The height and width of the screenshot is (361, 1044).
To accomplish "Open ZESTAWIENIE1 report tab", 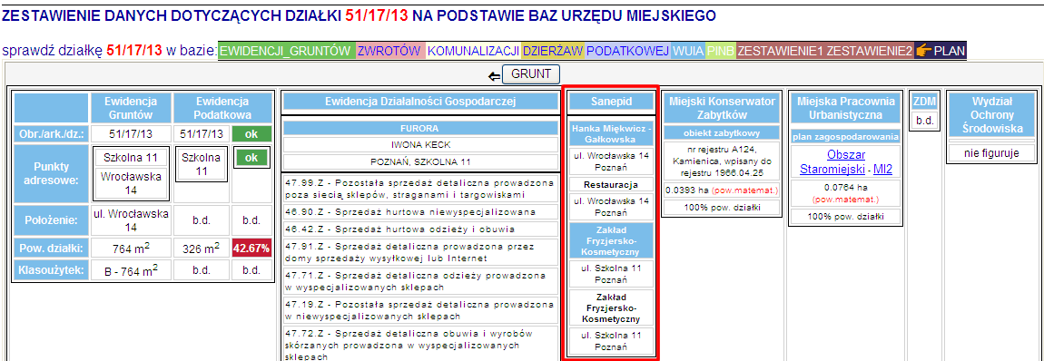I will [x=780, y=51].
